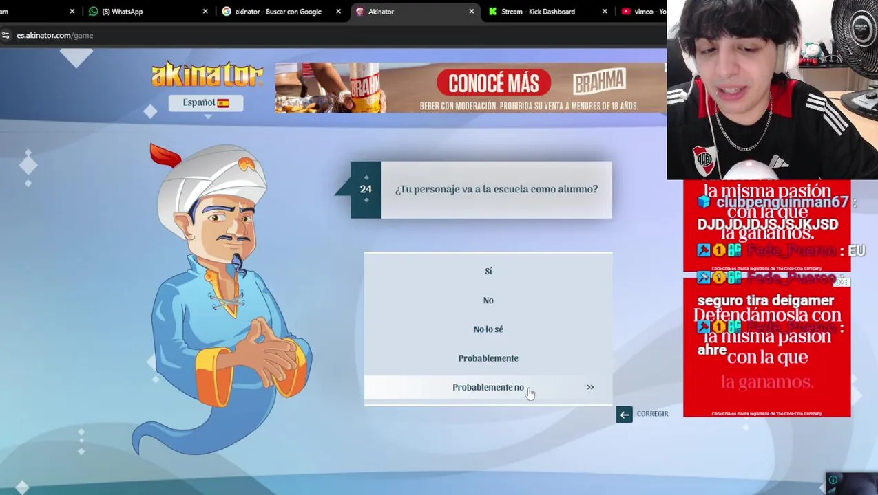Click the question number 24 badge
The height and width of the screenshot is (495, 878).
[x=366, y=189]
